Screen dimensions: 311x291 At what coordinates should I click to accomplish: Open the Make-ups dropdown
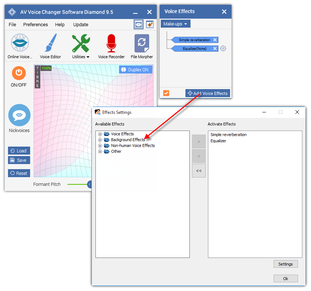[175, 24]
